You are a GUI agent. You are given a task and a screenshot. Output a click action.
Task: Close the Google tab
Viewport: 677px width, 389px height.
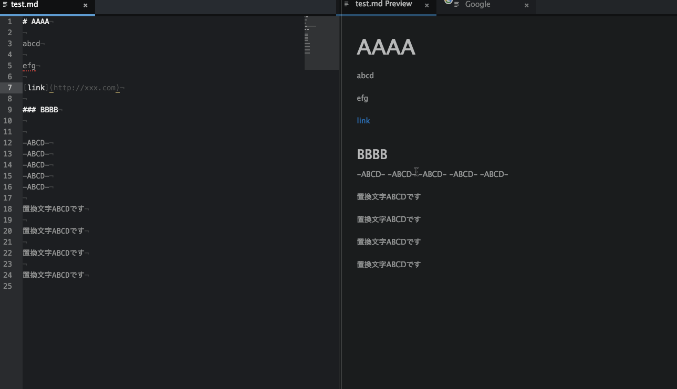click(x=526, y=5)
